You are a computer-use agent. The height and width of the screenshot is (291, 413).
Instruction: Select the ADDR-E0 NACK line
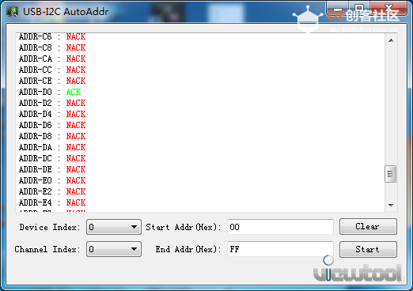pyautogui.click(x=52, y=180)
